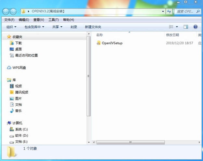
Task: Open the 共享 dropdown menu
Action: click(57, 27)
